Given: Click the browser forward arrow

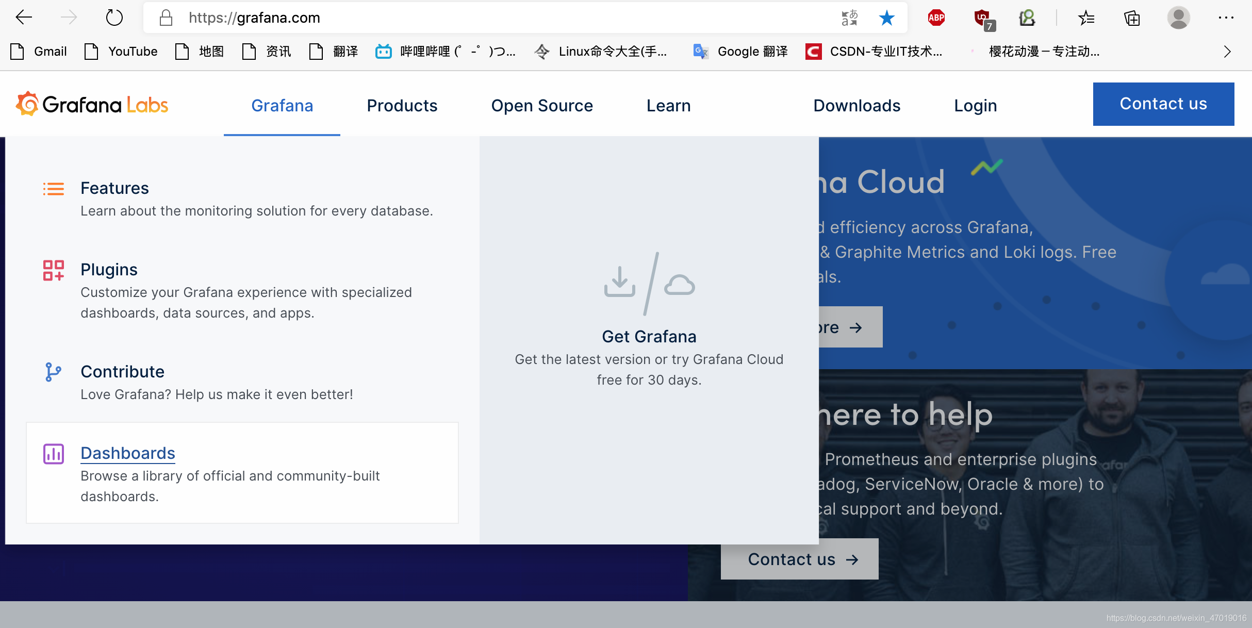Looking at the screenshot, I should pyautogui.click(x=69, y=18).
